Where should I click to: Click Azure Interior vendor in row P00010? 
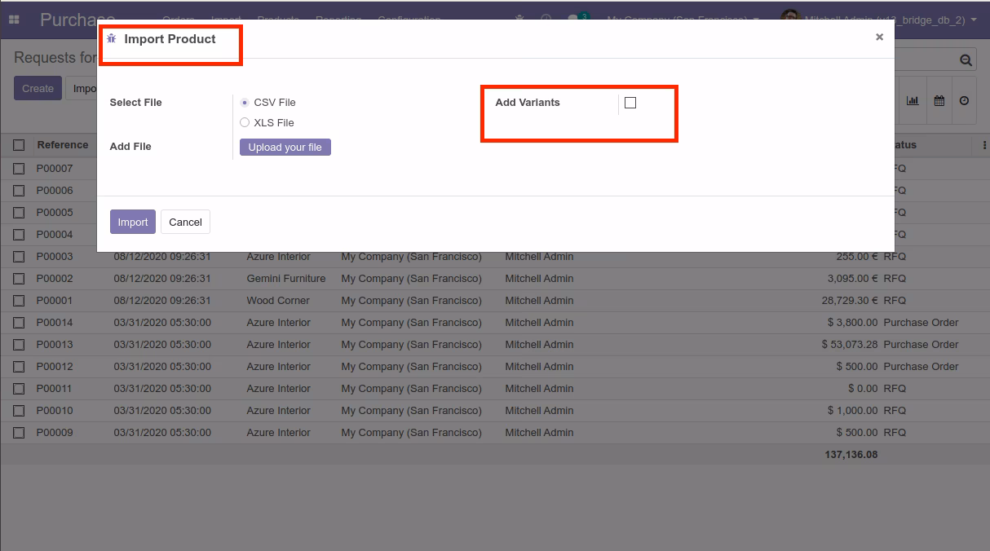pos(278,411)
